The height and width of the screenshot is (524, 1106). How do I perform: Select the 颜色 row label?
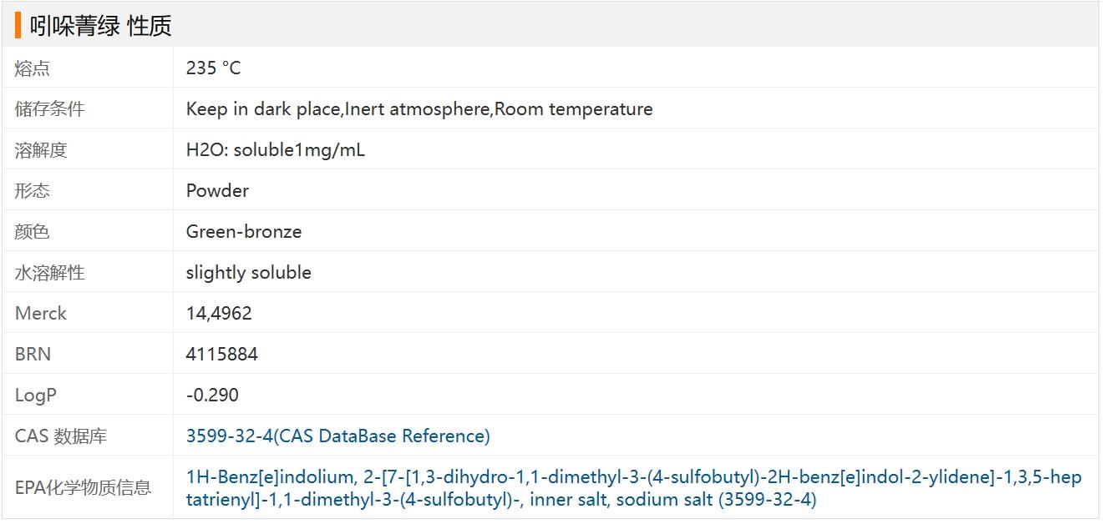[x=32, y=232]
